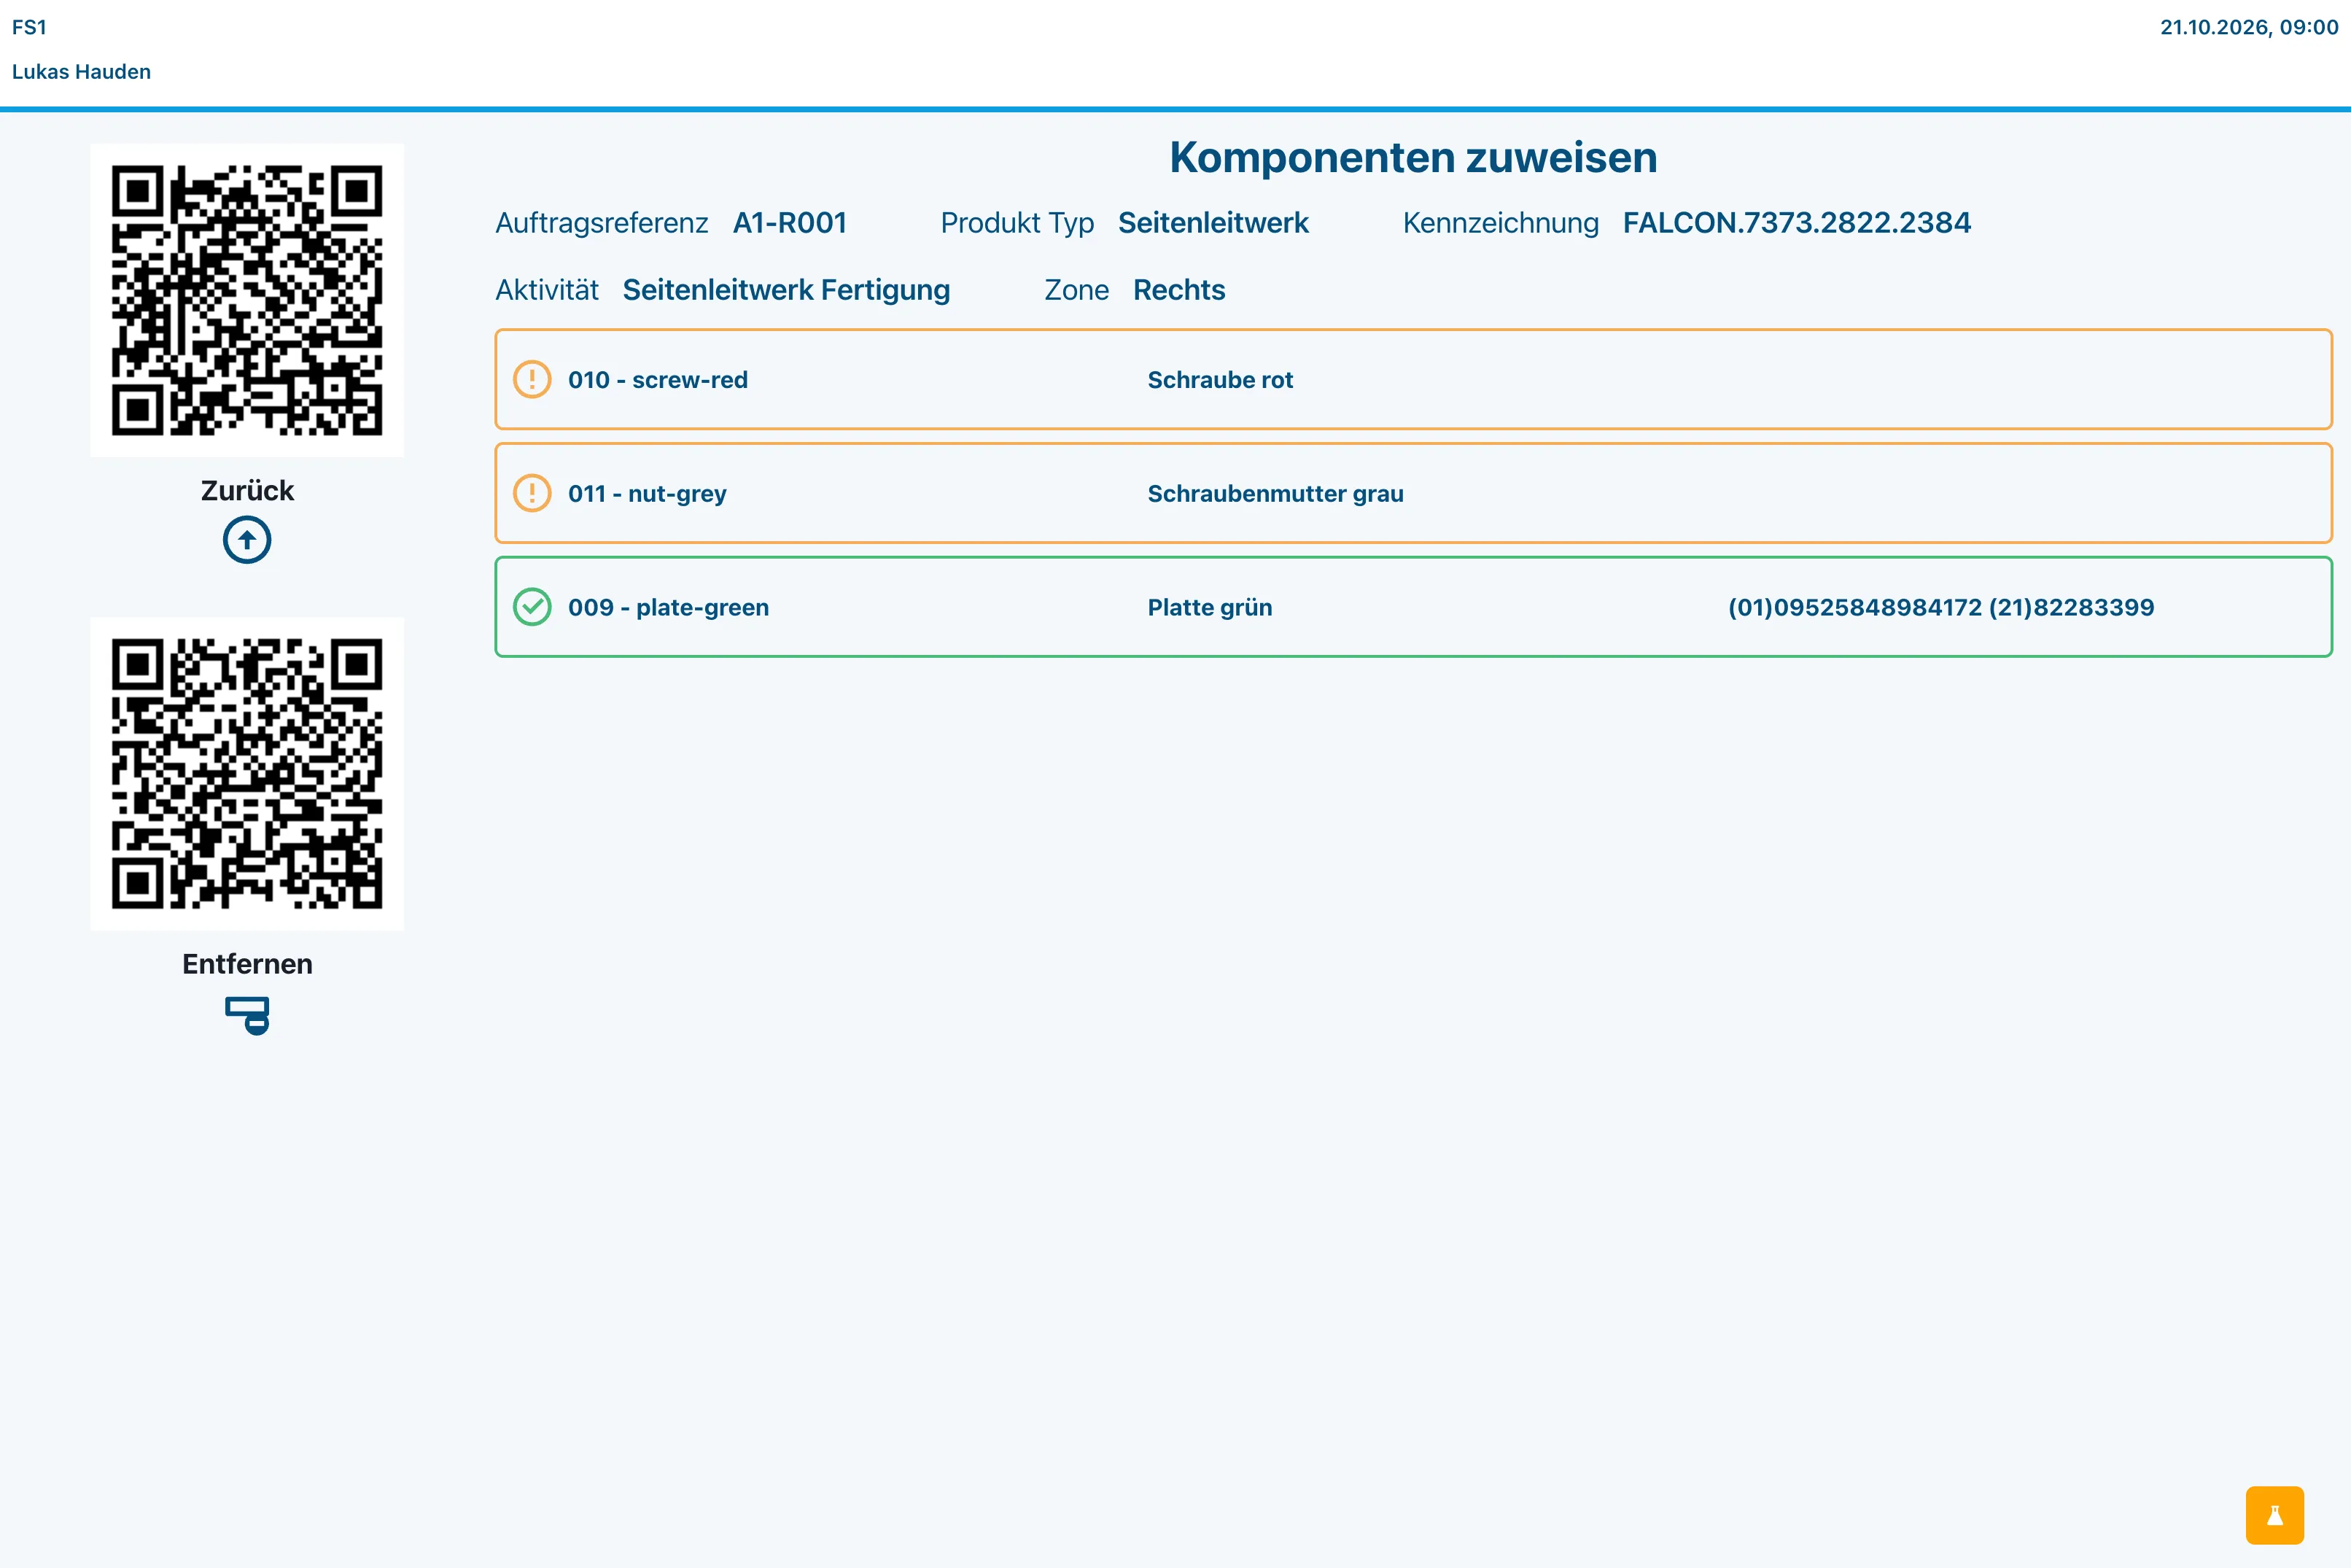Select the 011 - nut-grey component row
The width and height of the screenshot is (2351, 1568).
click(x=1413, y=493)
